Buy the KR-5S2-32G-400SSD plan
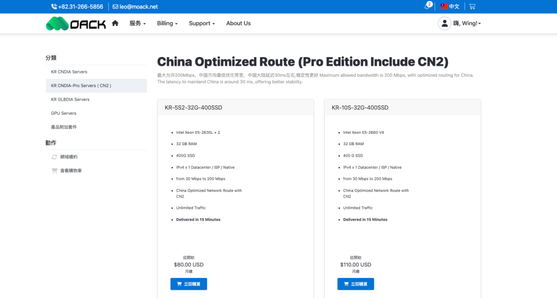Image resolution: width=557 pixels, height=298 pixels. (x=189, y=284)
